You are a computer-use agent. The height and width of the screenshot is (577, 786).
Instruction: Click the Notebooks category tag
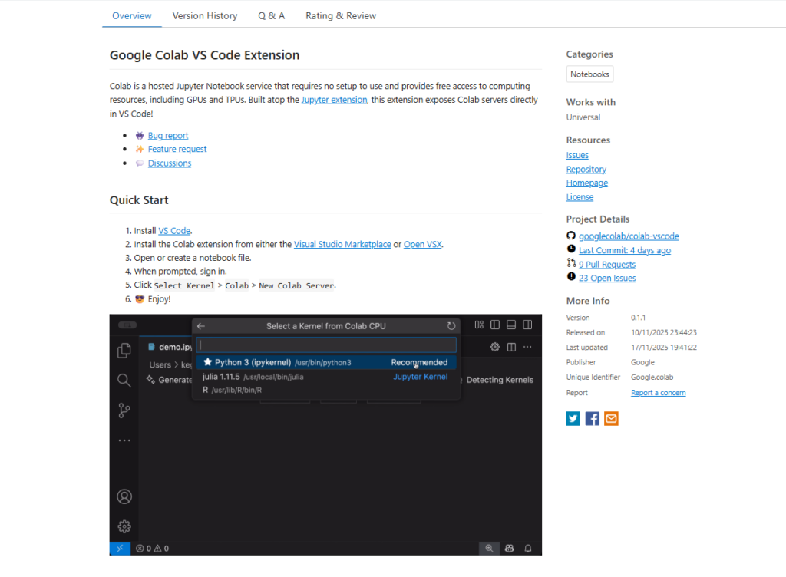point(589,74)
